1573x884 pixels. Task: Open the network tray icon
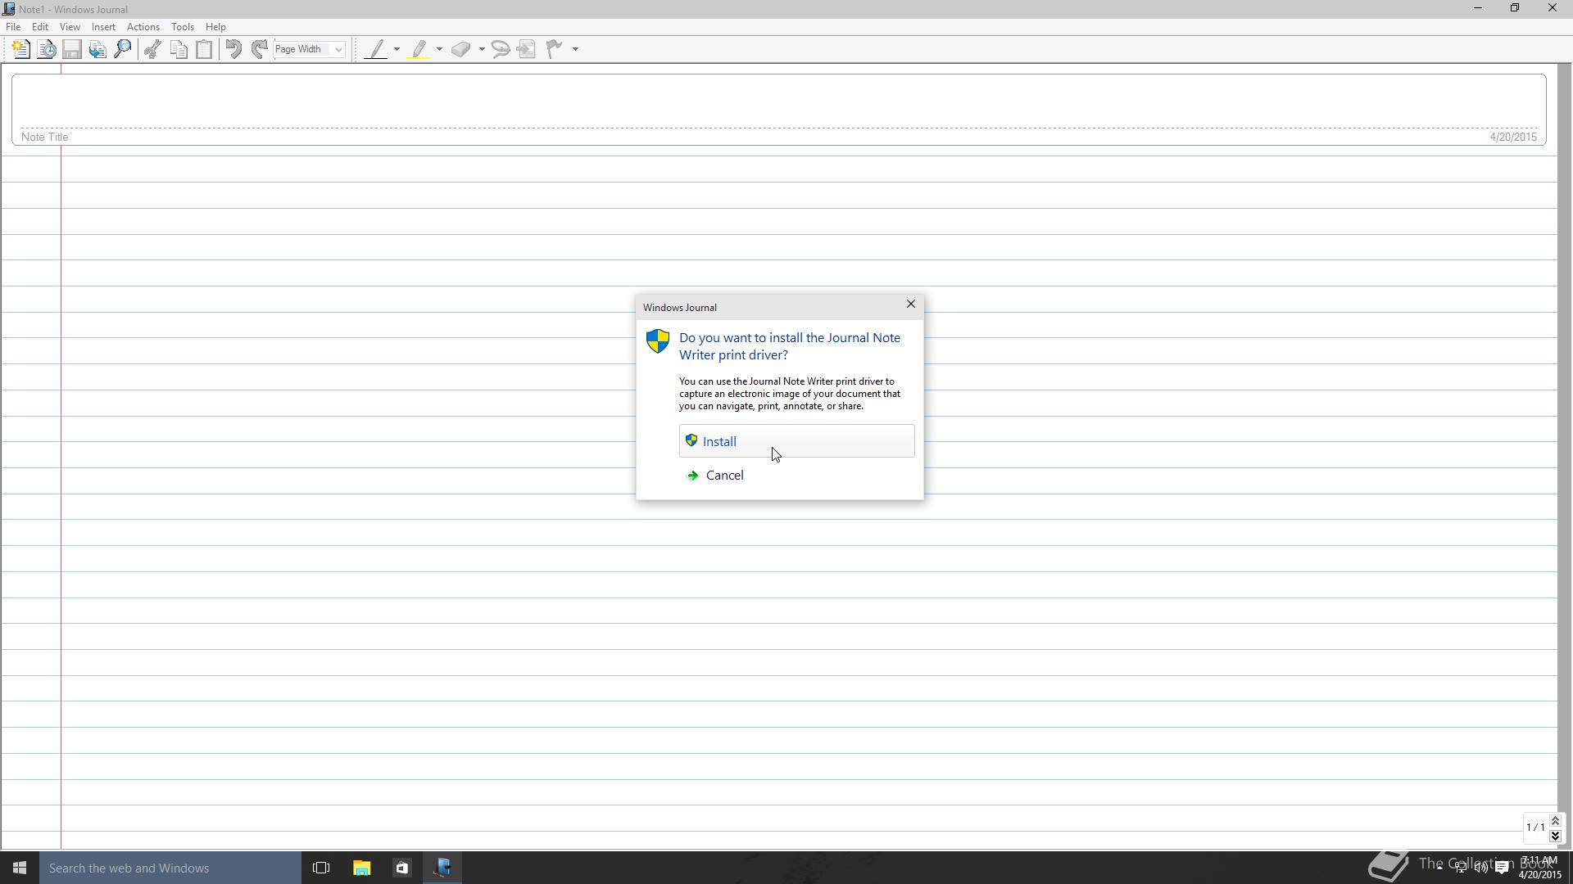point(1460,868)
